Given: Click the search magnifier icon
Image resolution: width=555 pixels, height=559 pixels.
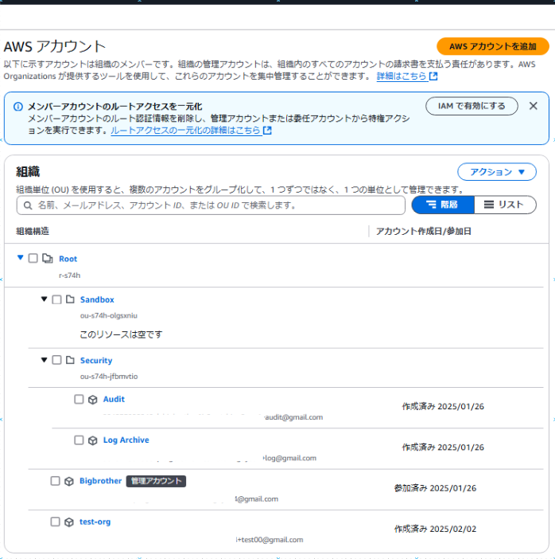Looking at the screenshot, I should point(28,205).
